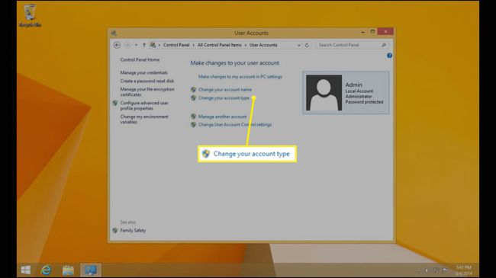
Task: Refresh the User Accounts page
Action: click(x=307, y=45)
